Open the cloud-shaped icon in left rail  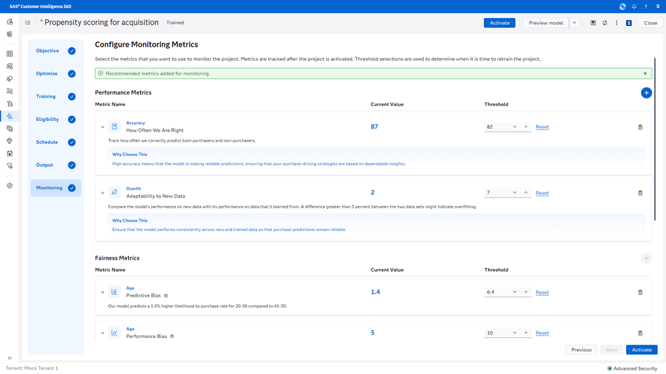click(10, 79)
